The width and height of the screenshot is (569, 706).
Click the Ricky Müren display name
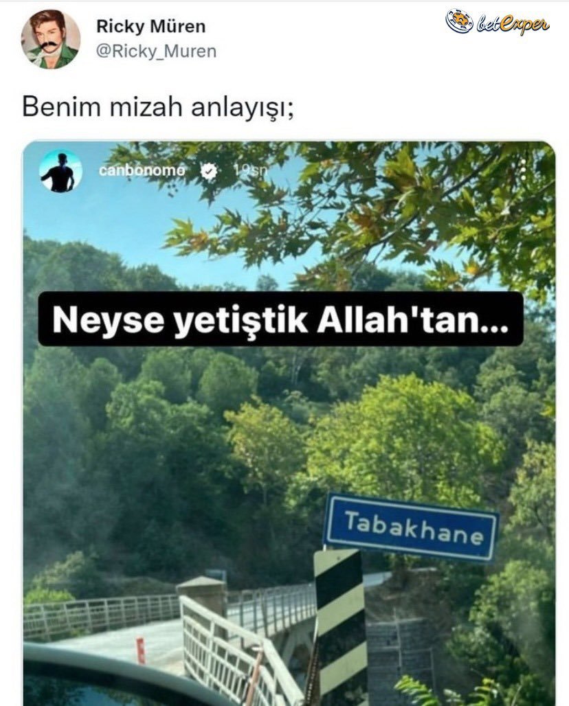(x=150, y=27)
